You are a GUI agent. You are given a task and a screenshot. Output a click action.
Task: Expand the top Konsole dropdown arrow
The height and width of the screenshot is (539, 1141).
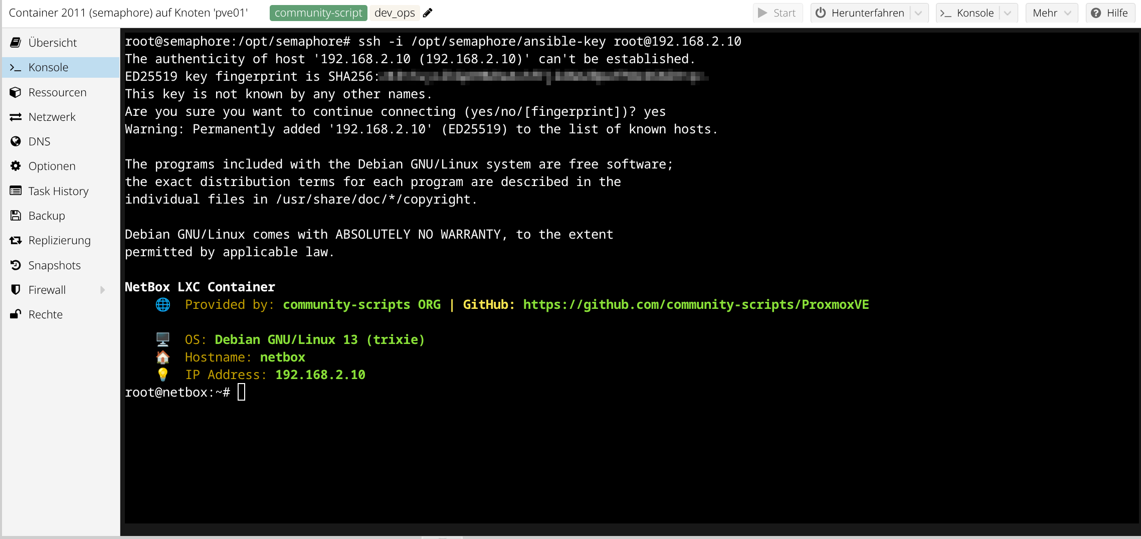[1008, 13]
